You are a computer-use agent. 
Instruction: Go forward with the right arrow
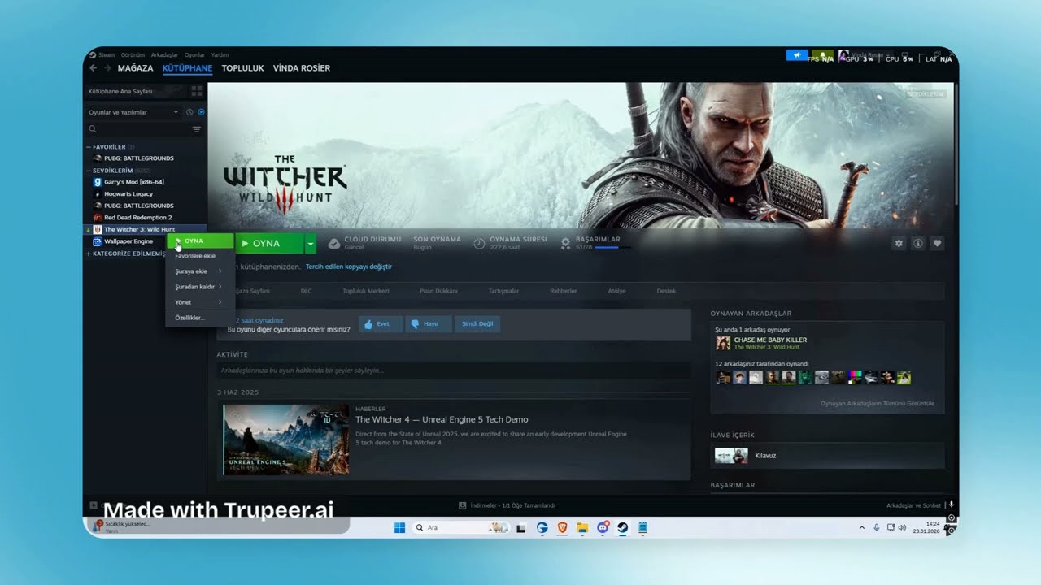coord(107,68)
